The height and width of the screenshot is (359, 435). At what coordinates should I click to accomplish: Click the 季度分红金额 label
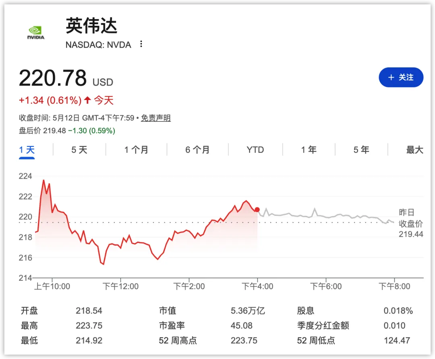point(323,326)
